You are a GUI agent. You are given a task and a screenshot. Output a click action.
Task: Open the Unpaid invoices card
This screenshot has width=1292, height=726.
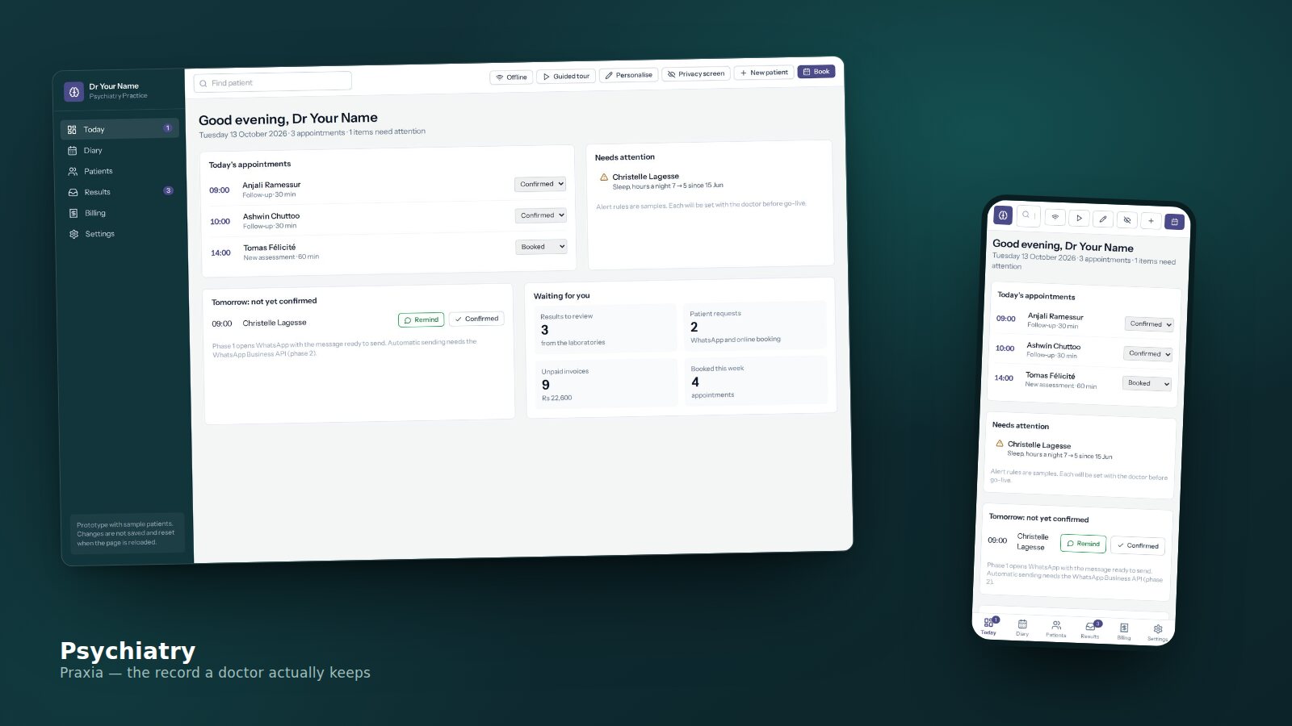pyautogui.click(x=606, y=384)
